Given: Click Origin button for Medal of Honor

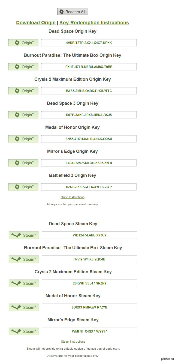Looking at the screenshot, I should pyautogui.click(x=23, y=139).
